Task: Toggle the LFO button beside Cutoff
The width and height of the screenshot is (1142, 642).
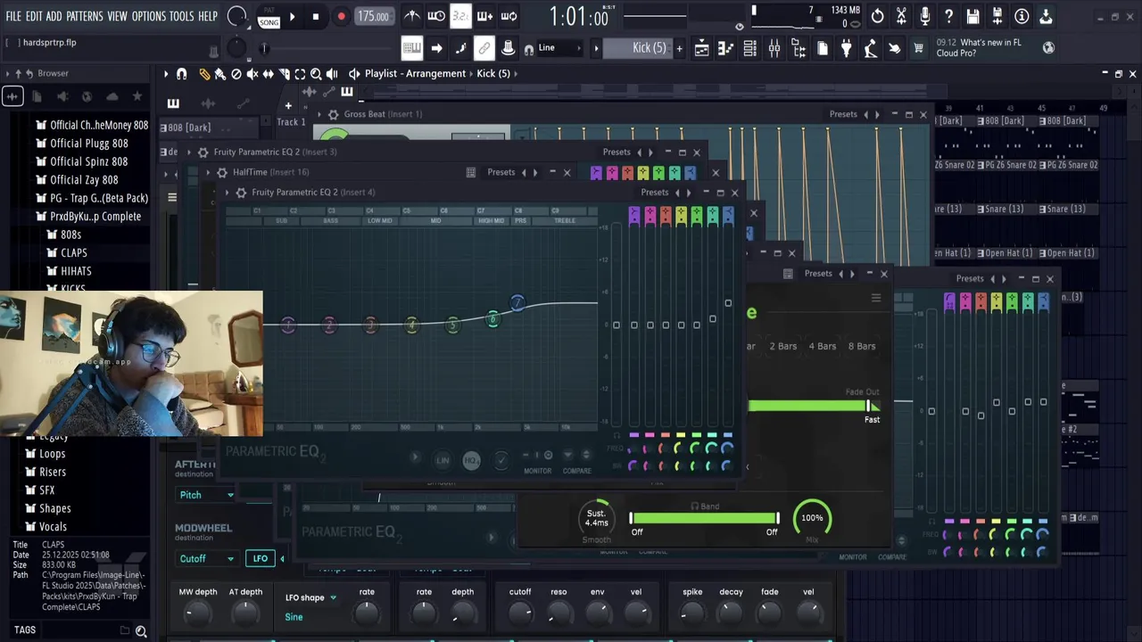Action: pos(260,559)
